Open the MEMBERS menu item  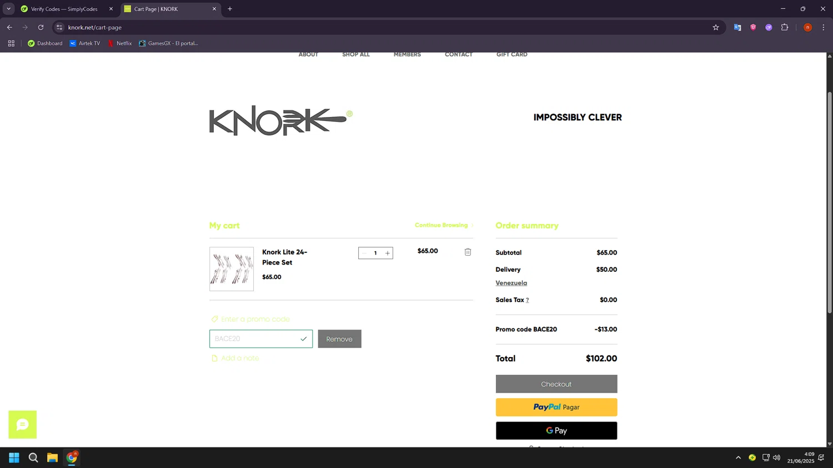point(407,54)
